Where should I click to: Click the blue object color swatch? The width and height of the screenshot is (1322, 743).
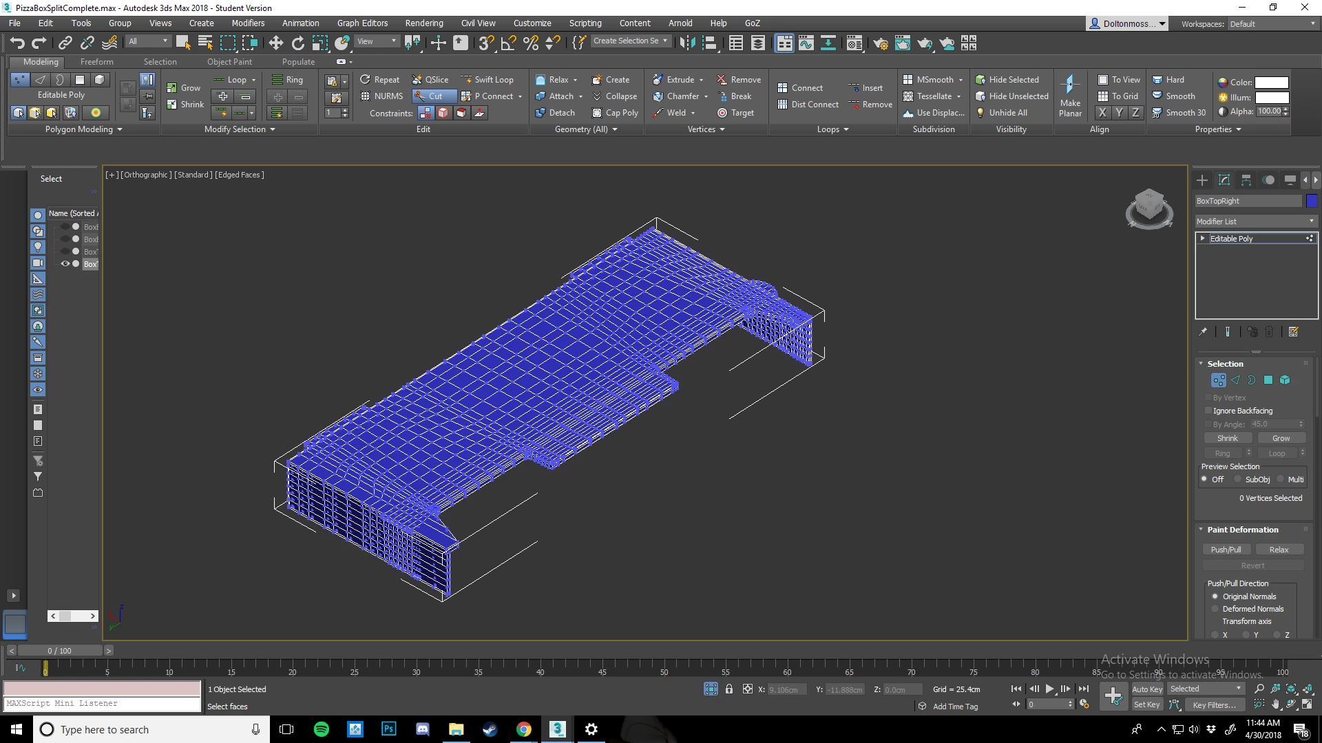[x=1312, y=201]
